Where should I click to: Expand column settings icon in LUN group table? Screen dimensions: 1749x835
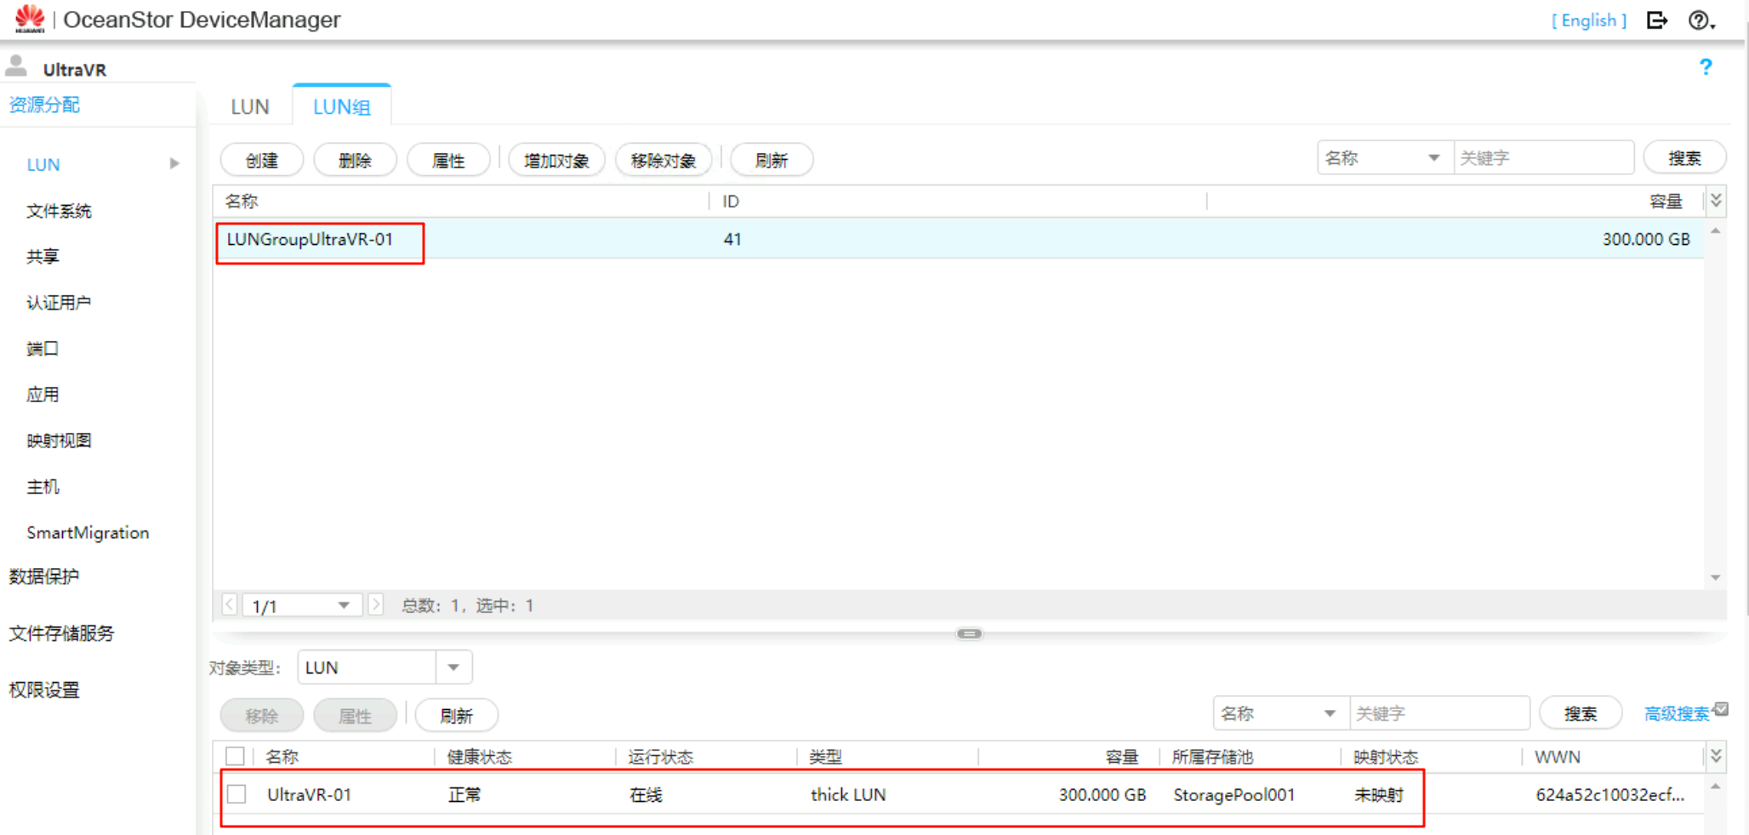(1716, 201)
